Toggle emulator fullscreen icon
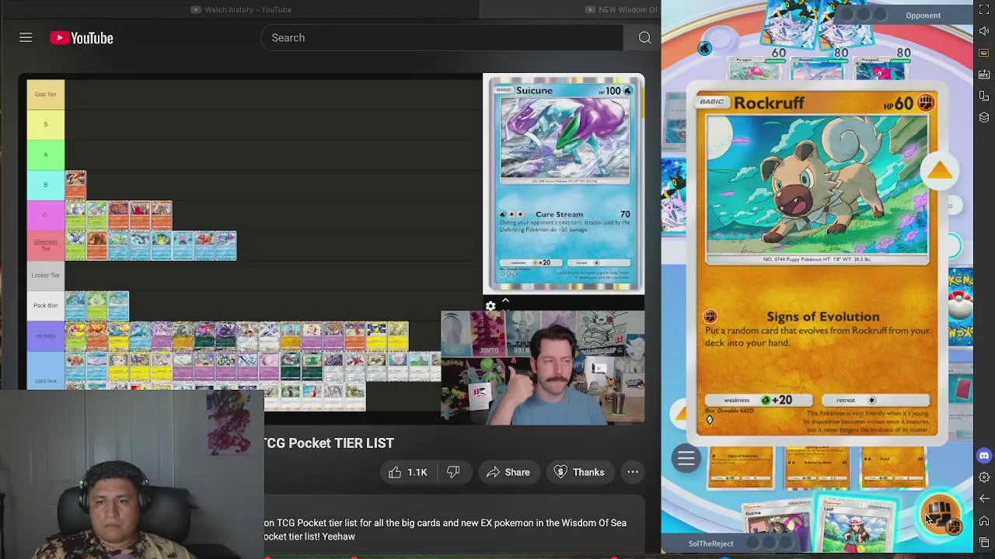Viewport: 995px width, 559px height. (984, 9)
